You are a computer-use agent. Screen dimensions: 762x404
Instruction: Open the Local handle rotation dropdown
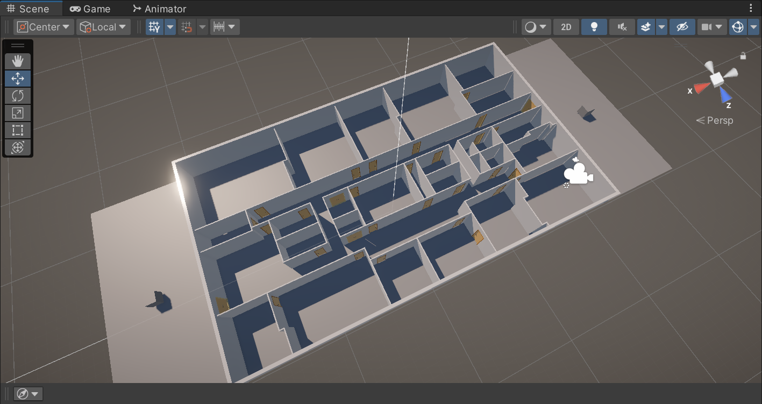[x=103, y=27]
